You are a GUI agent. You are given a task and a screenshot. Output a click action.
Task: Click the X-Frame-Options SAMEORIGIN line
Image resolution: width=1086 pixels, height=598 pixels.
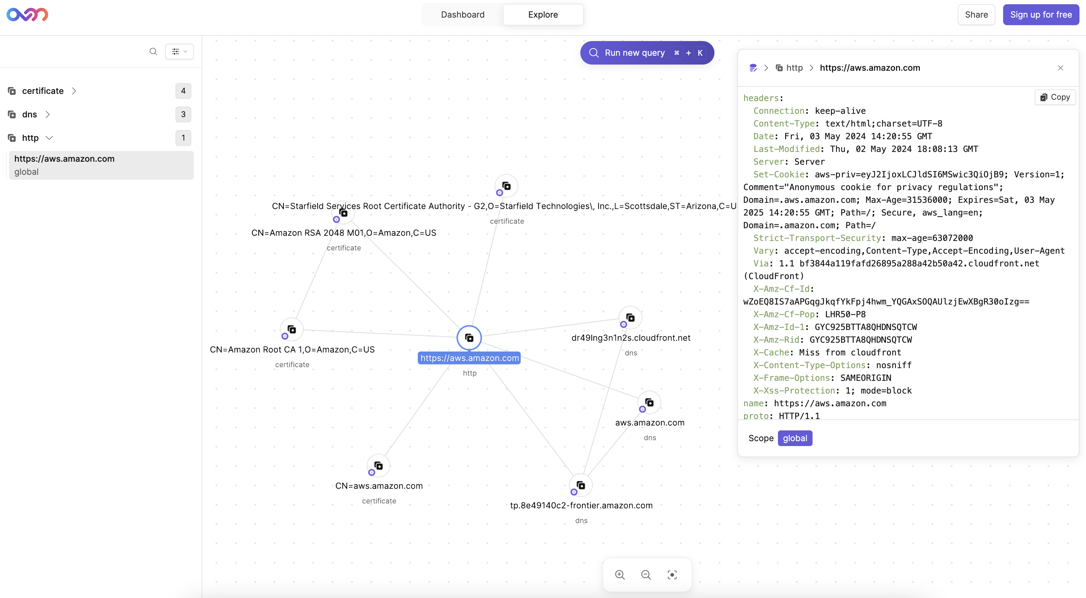click(x=822, y=378)
